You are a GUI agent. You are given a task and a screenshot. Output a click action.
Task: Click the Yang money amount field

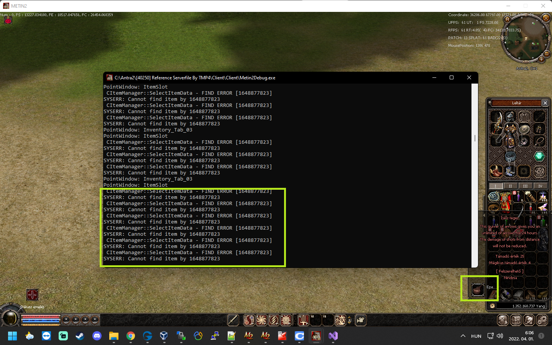click(521, 306)
